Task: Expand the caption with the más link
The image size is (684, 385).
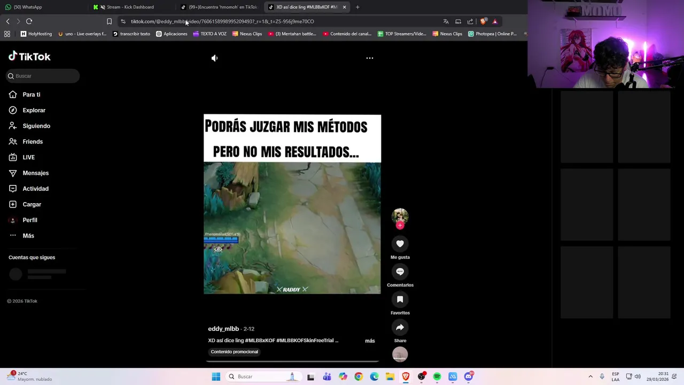Action: pyautogui.click(x=370, y=341)
